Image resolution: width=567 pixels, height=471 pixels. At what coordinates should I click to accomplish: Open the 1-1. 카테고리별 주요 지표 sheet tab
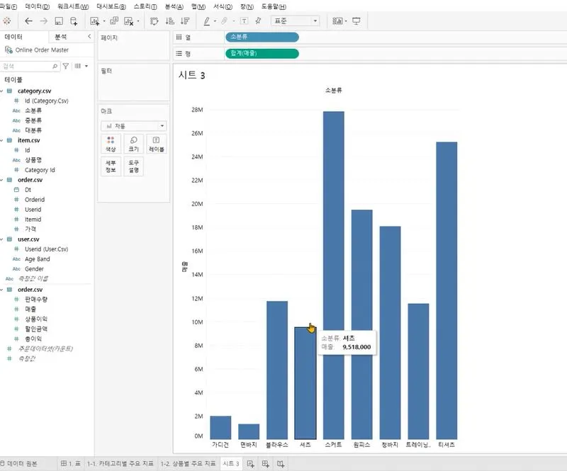tap(120, 463)
